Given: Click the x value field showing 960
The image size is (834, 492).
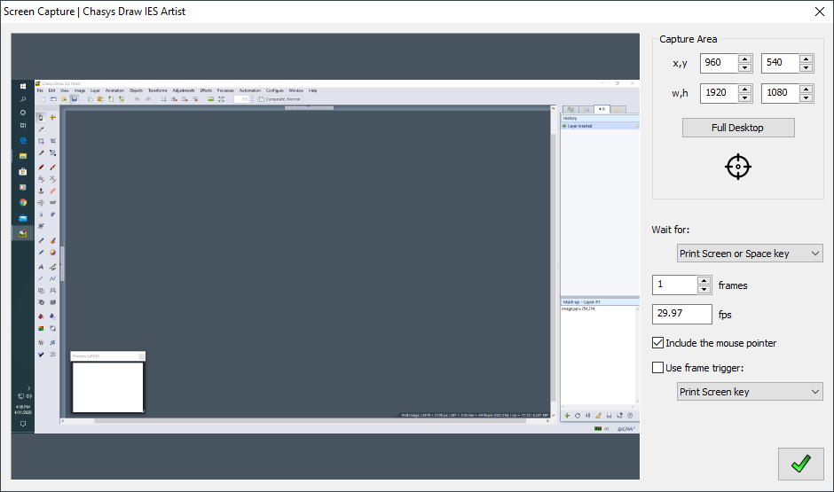Looking at the screenshot, I should click(x=719, y=64).
